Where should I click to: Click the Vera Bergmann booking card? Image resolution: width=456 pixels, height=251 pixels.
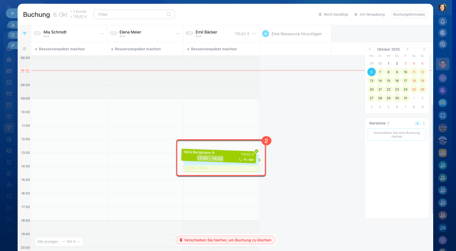coord(219,156)
